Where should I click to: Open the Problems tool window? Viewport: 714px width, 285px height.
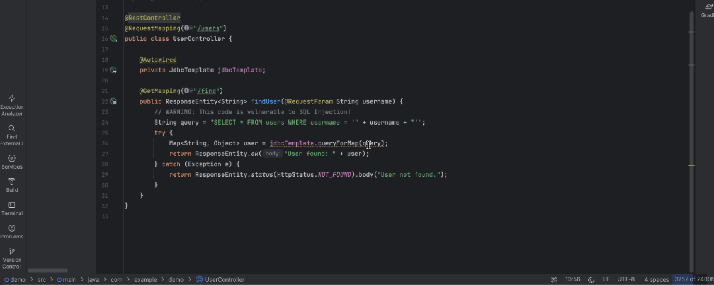coord(12,232)
